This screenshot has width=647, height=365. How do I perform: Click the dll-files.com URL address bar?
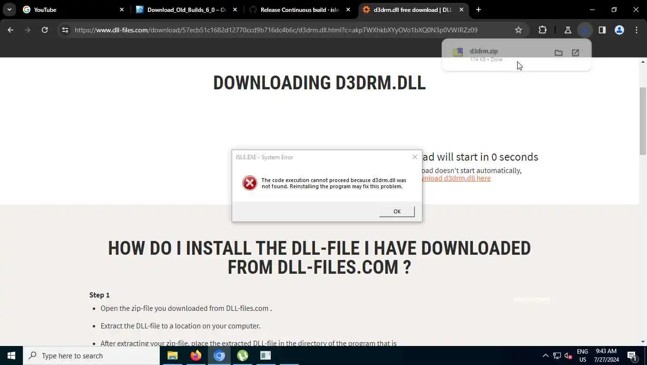click(x=276, y=30)
